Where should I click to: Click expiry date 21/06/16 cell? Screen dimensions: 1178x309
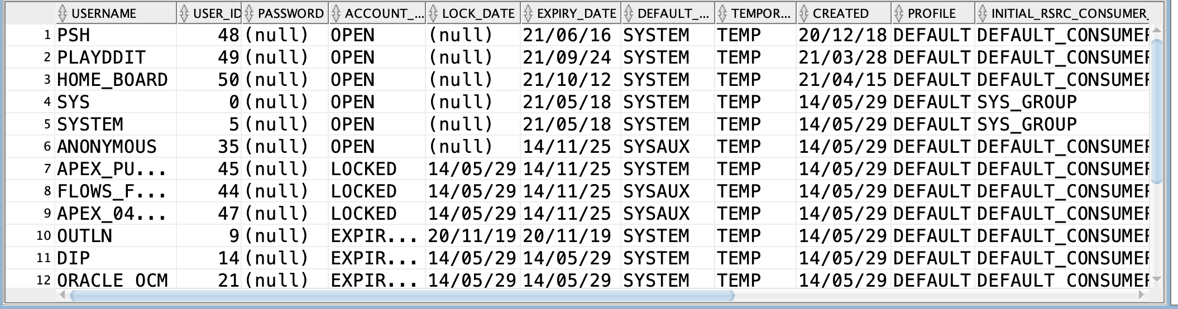570,35
